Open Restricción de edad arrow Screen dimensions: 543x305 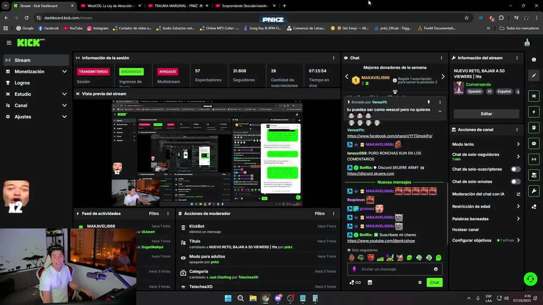point(518,206)
